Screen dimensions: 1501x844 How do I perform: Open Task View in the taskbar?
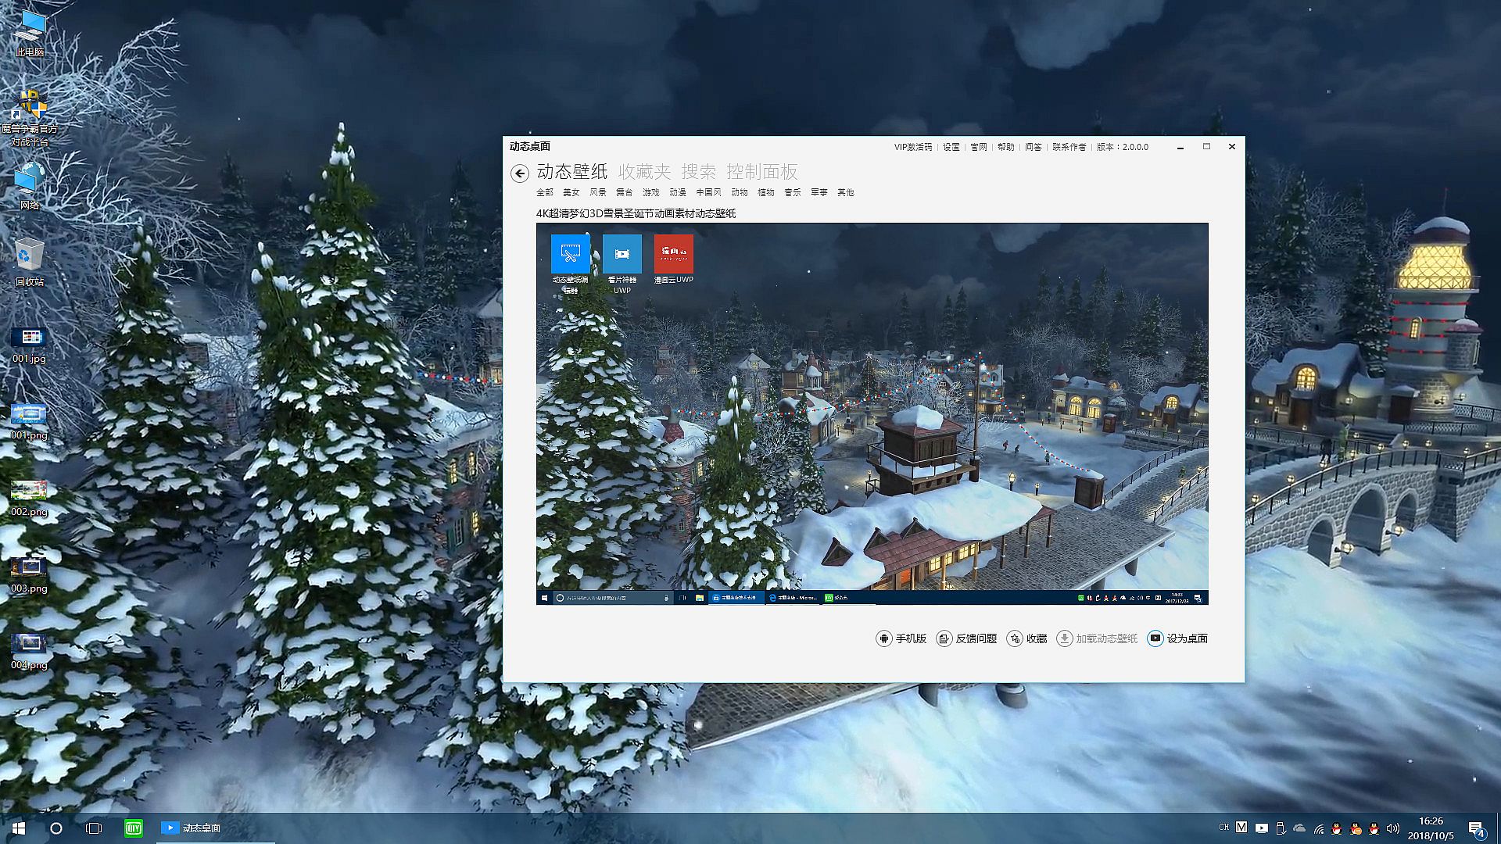click(x=94, y=828)
